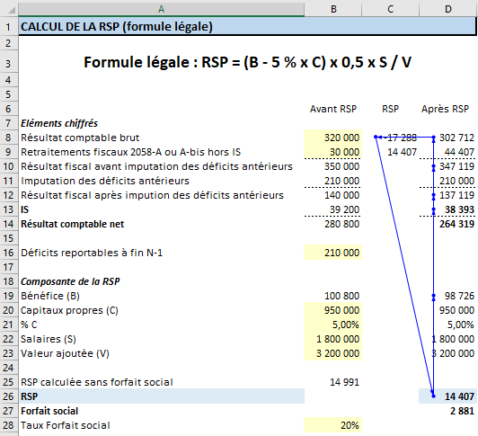Select the Taux Forfait social 20% cell
Viewport: 478px width, 436px height.
(333, 425)
